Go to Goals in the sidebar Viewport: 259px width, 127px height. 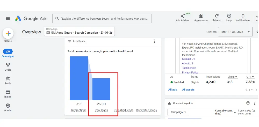[x=8, y=66]
